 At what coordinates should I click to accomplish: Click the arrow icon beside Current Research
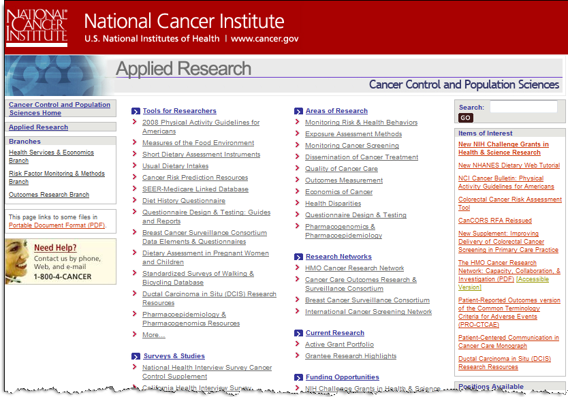(299, 333)
